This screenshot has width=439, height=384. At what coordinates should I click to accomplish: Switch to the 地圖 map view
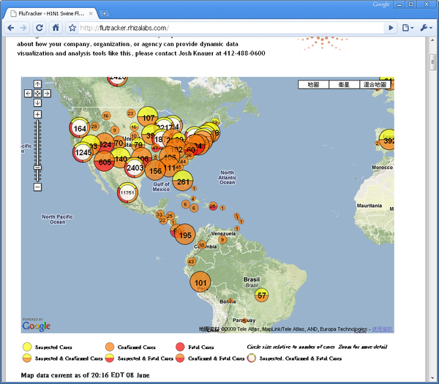(313, 85)
